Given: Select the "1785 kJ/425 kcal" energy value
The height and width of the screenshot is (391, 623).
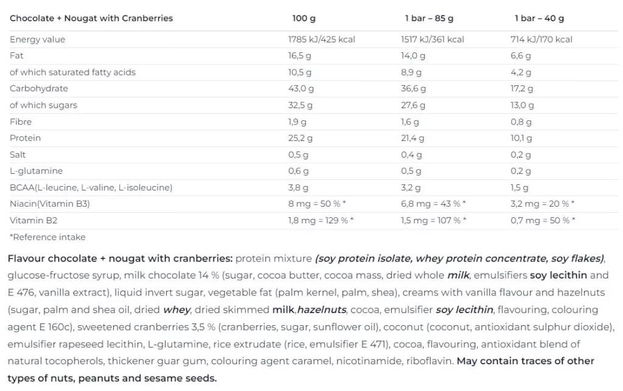Looking at the screenshot, I should click(x=321, y=40).
